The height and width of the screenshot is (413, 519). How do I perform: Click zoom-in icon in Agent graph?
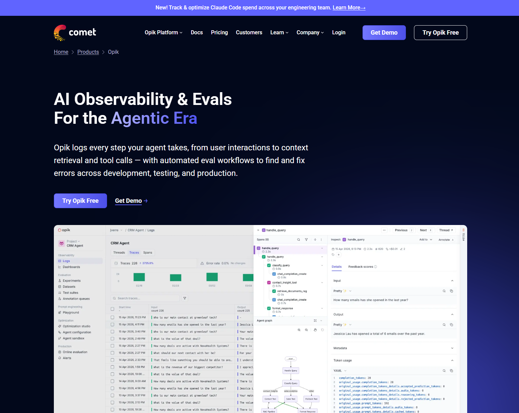tap(299, 330)
